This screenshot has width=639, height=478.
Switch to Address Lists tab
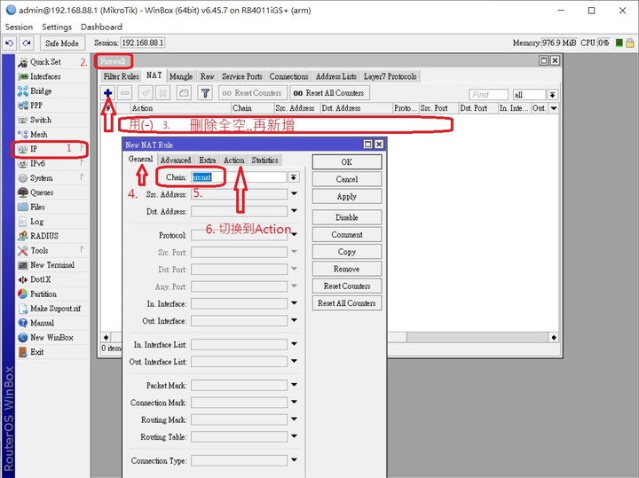tap(336, 76)
